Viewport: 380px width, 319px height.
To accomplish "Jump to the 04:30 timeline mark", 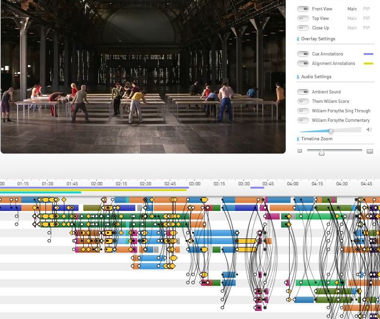I will point(342,184).
